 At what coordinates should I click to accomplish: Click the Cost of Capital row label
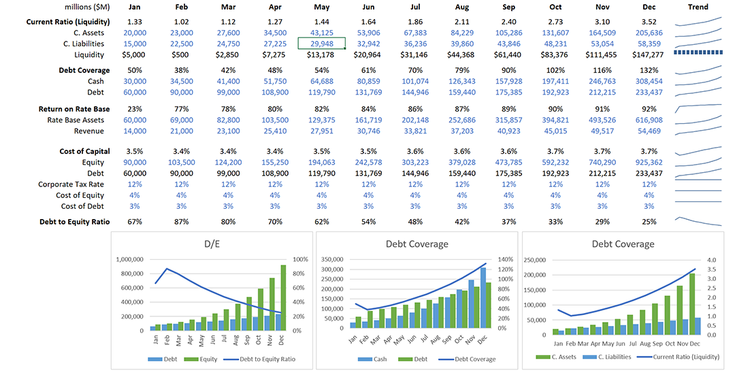tap(85, 151)
